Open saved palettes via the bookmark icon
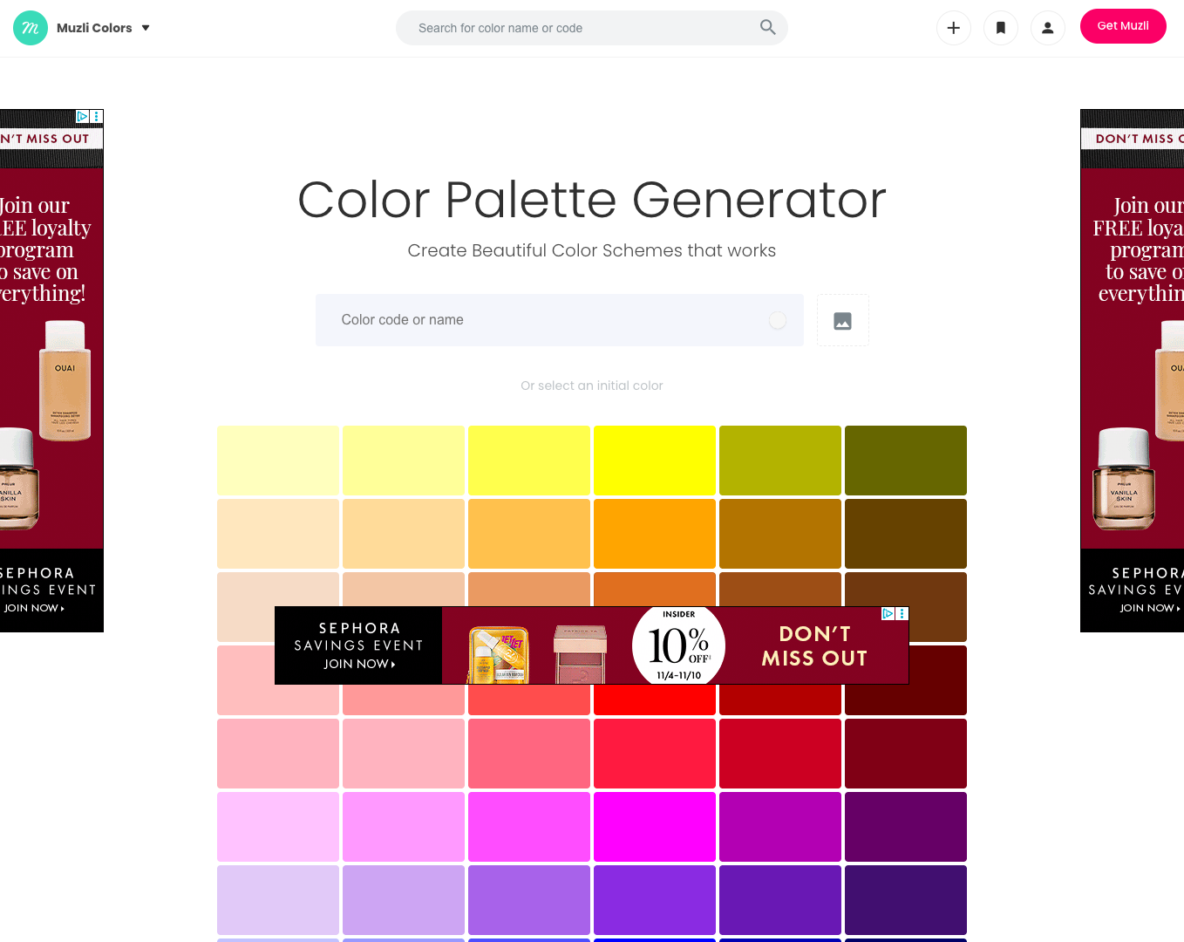 [1000, 28]
